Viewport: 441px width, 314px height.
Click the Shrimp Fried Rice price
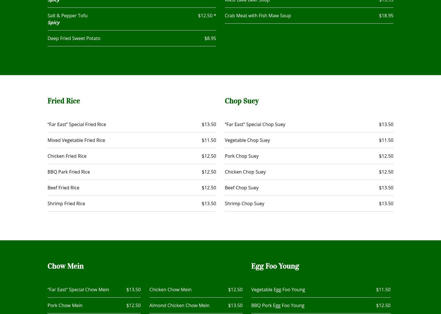209,203
